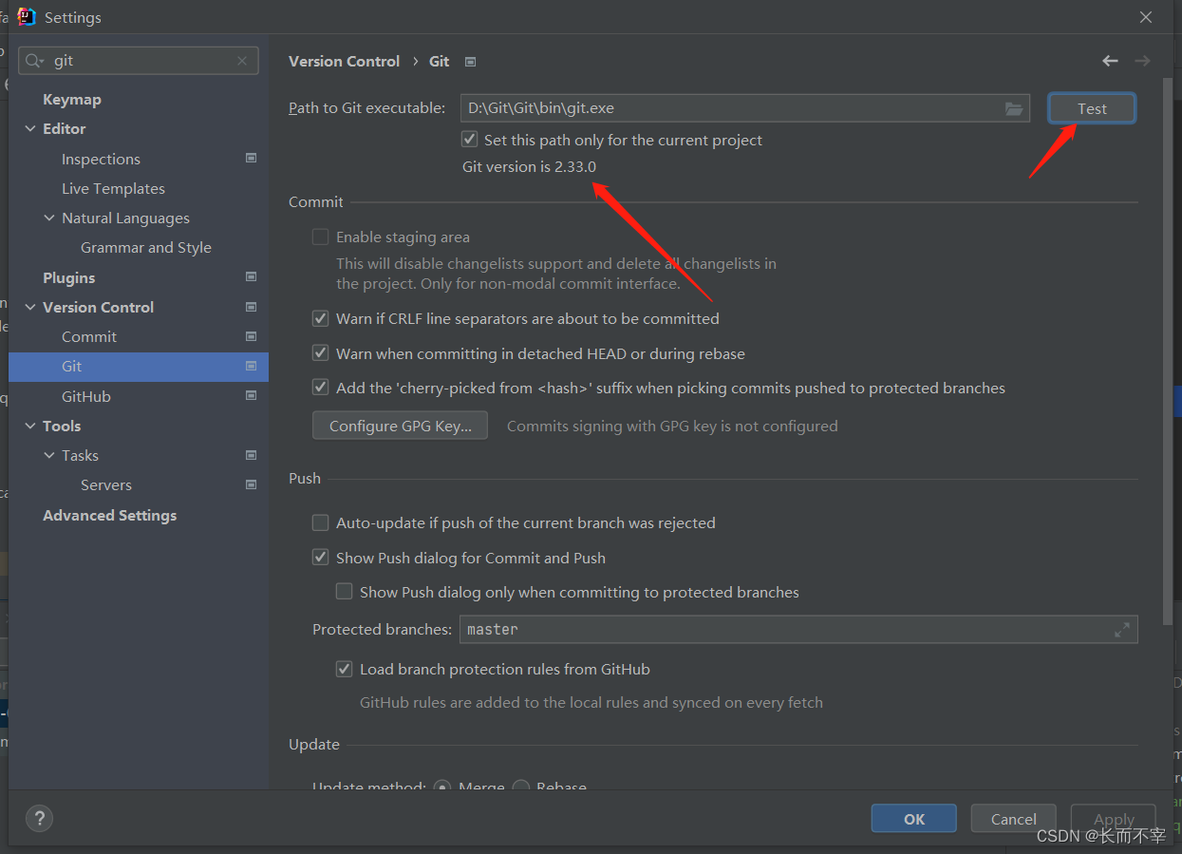Collapse the Editor tree section
Screen dimensions: 1182x854
[30, 128]
